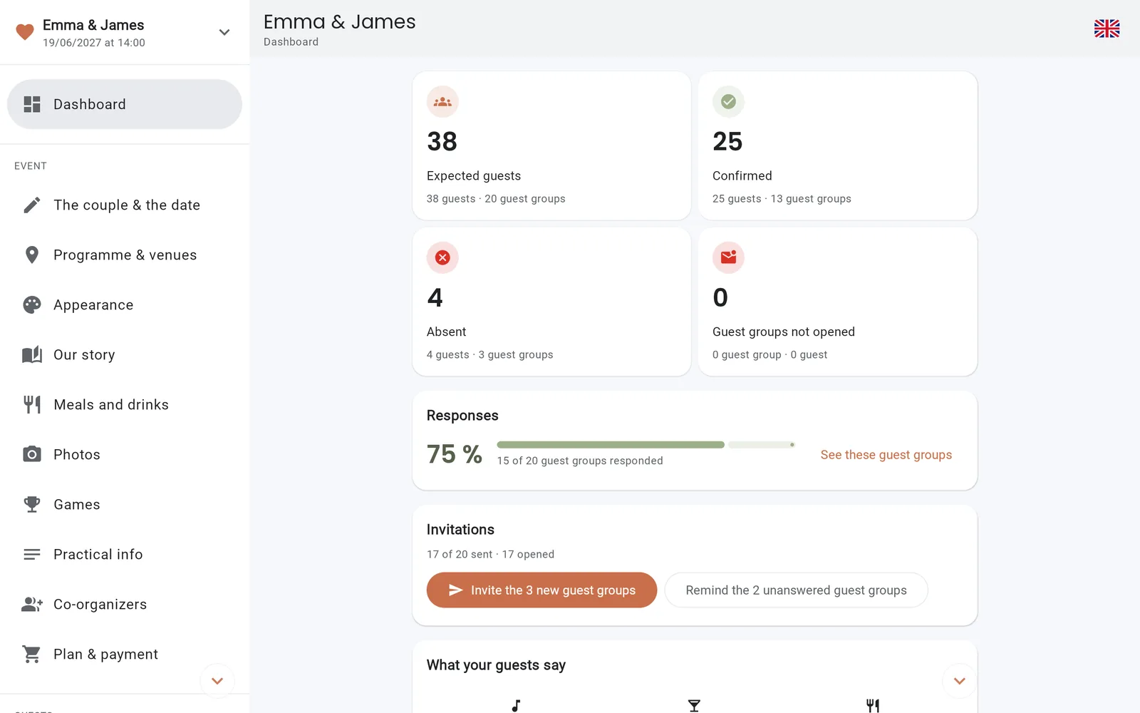Click the 'What your guests say' heading

(x=496, y=665)
